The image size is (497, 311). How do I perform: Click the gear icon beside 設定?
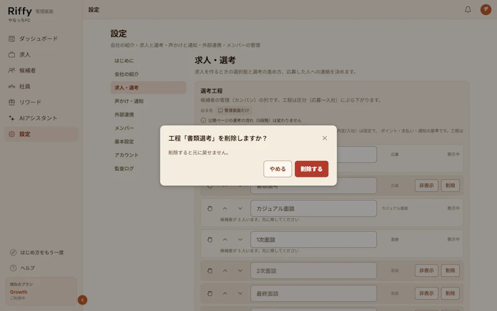(x=12, y=134)
